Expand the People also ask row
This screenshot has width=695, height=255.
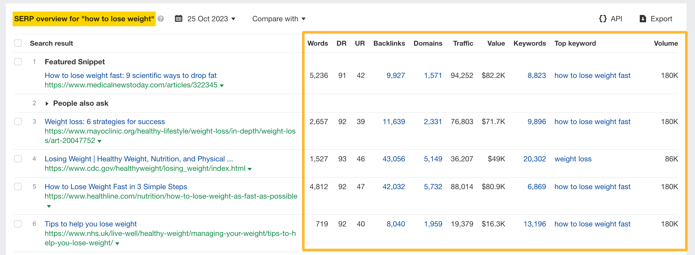click(47, 104)
